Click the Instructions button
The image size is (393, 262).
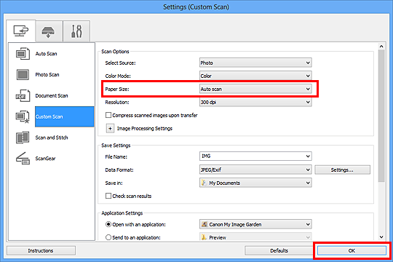click(41, 250)
